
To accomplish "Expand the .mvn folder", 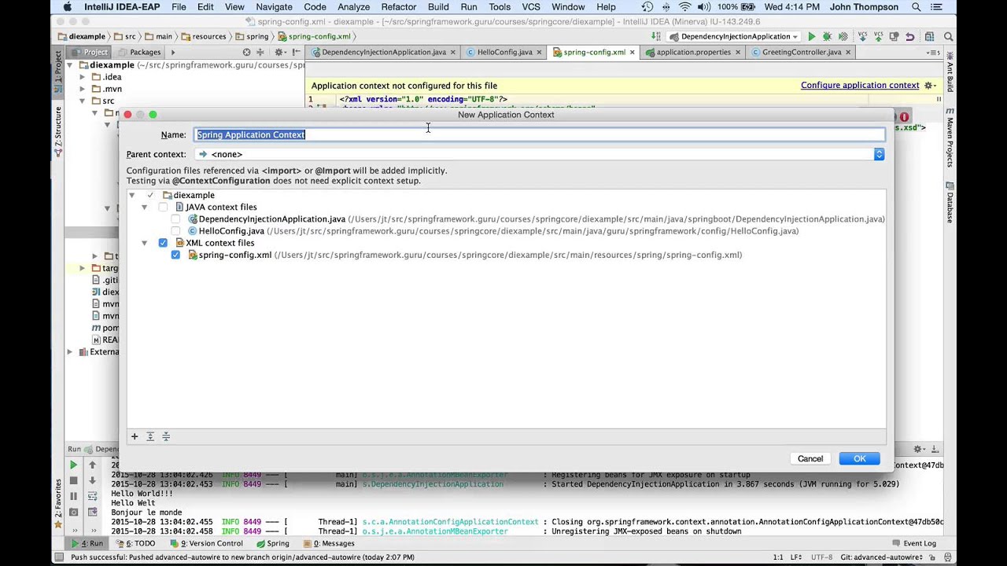I will (x=83, y=89).
